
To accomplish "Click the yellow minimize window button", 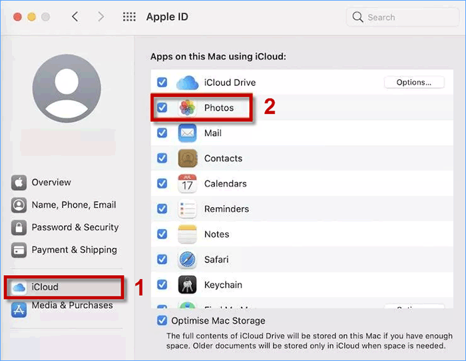I will tap(31, 17).
